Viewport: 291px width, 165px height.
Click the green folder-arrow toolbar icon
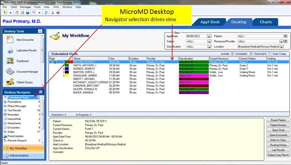5,13
